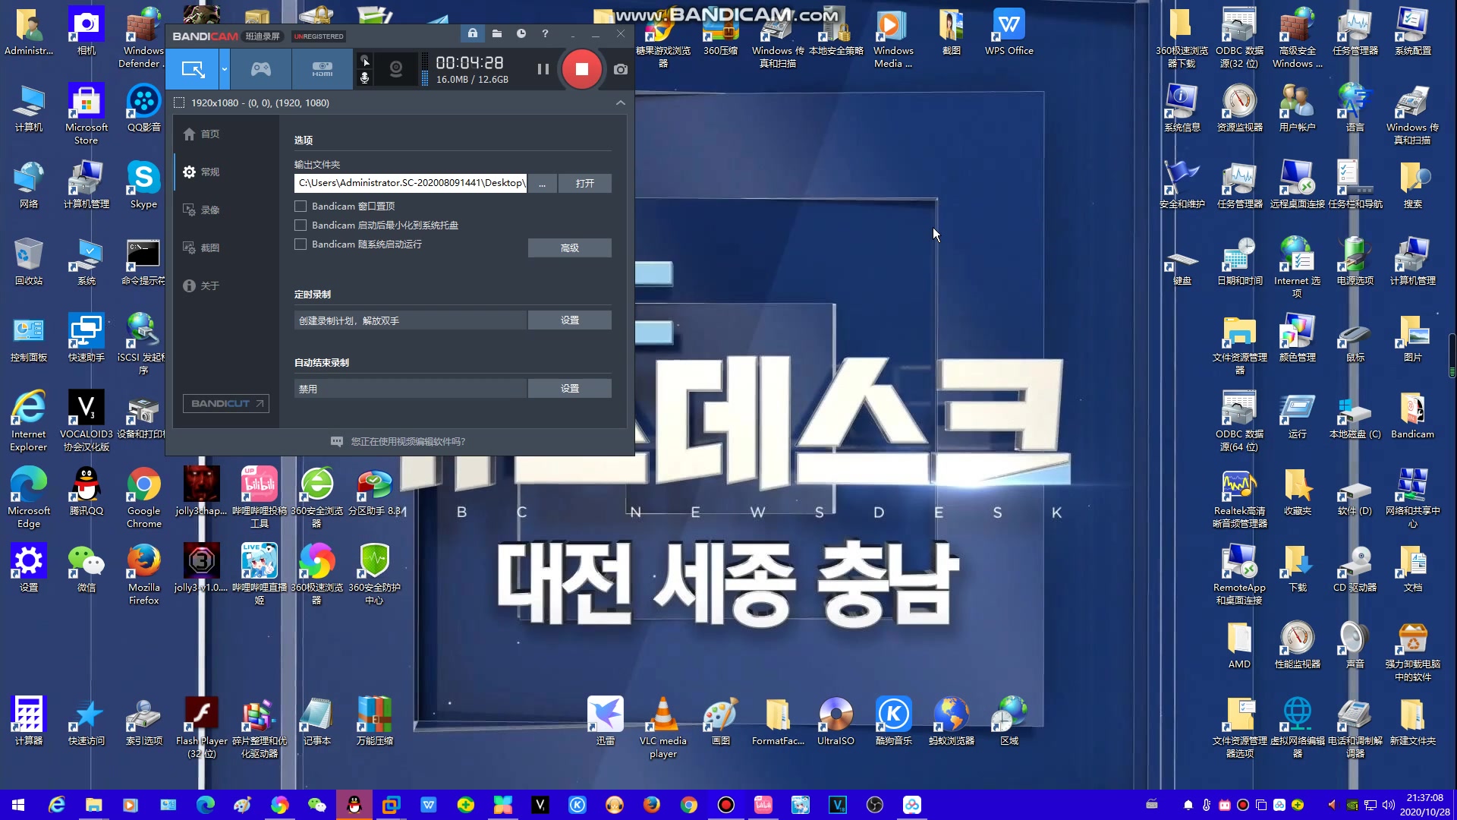
Task: Enable Bandicam 窗口置顶 checkbox
Action: [x=301, y=207]
